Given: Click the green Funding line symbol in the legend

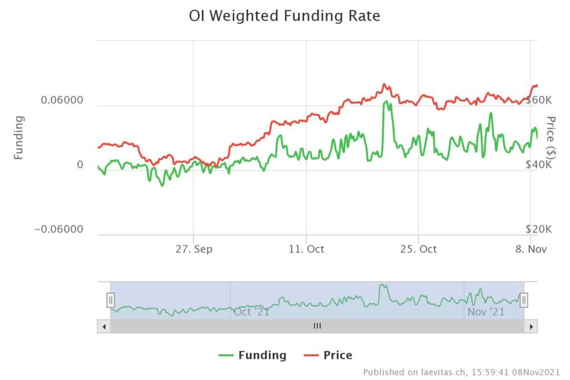Looking at the screenshot, I should point(227,355).
